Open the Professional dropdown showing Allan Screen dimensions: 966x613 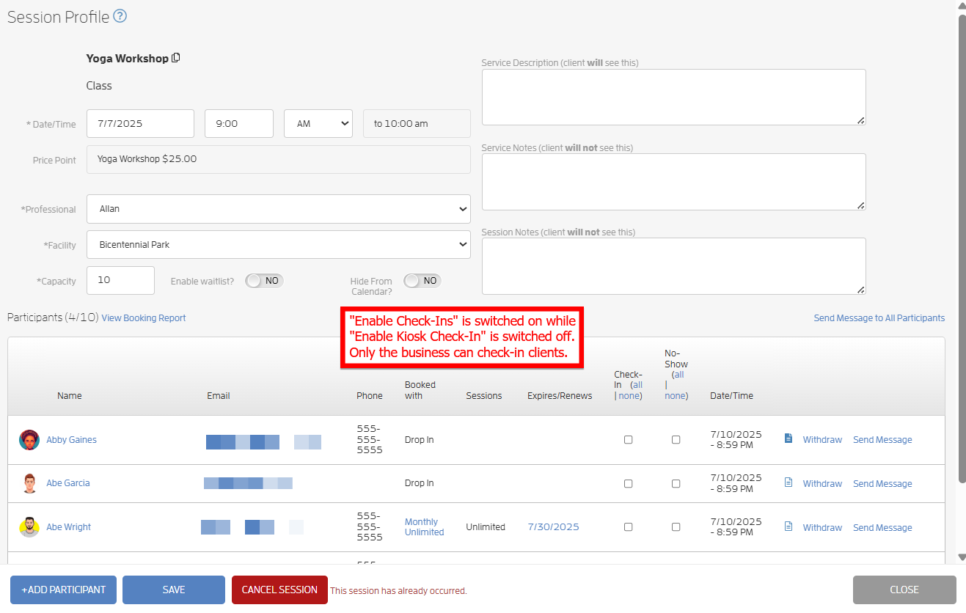[279, 209]
